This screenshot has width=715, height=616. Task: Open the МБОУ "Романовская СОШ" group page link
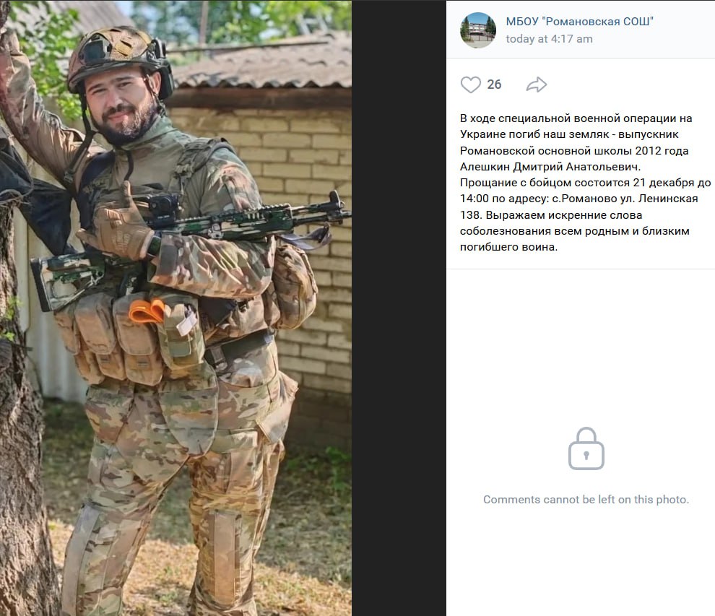tap(579, 22)
